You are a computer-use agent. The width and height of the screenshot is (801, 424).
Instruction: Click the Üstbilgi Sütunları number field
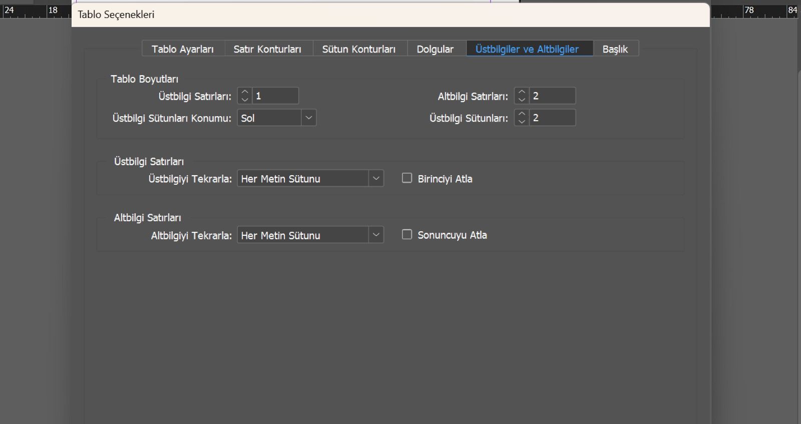pyautogui.click(x=552, y=118)
